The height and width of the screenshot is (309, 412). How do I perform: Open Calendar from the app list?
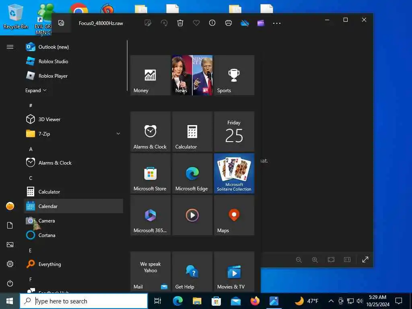tap(74, 206)
